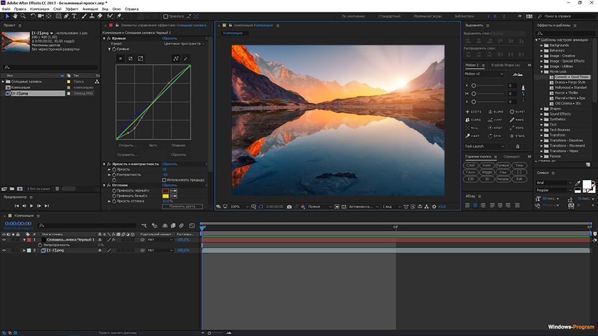Click the ORBIT icon in Motion 2

pos(493,128)
